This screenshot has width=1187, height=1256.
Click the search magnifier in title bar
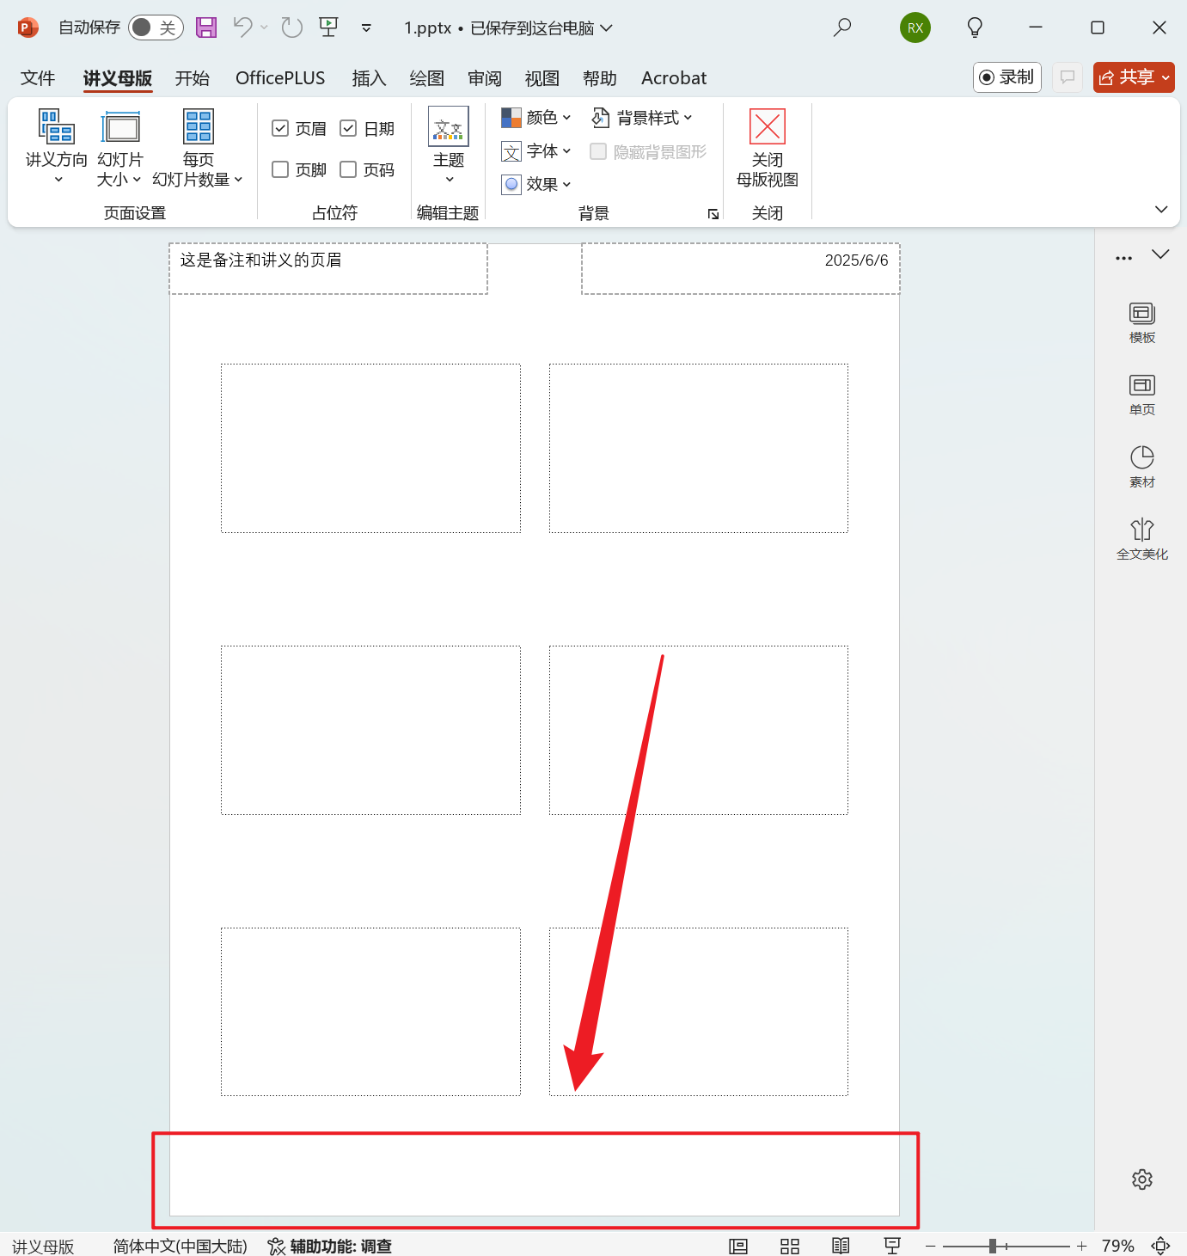tap(842, 28)
